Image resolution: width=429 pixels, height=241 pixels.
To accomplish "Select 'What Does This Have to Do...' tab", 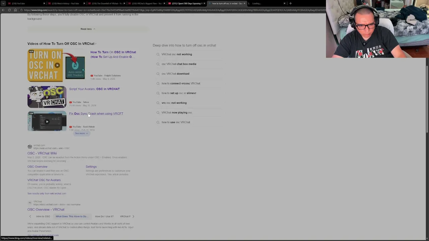I will (72, 216).
